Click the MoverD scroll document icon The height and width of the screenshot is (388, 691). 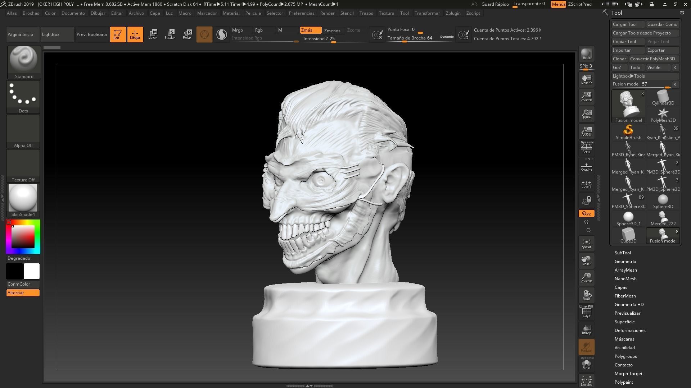[586, 79]
